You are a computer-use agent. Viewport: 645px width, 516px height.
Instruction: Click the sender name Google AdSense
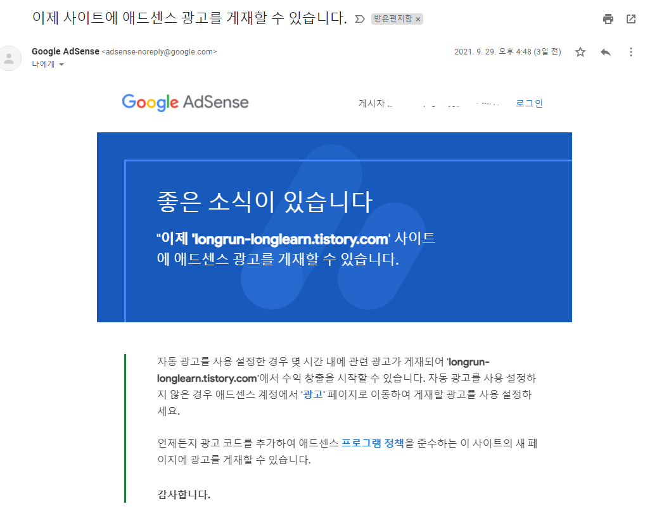[65, 51]
